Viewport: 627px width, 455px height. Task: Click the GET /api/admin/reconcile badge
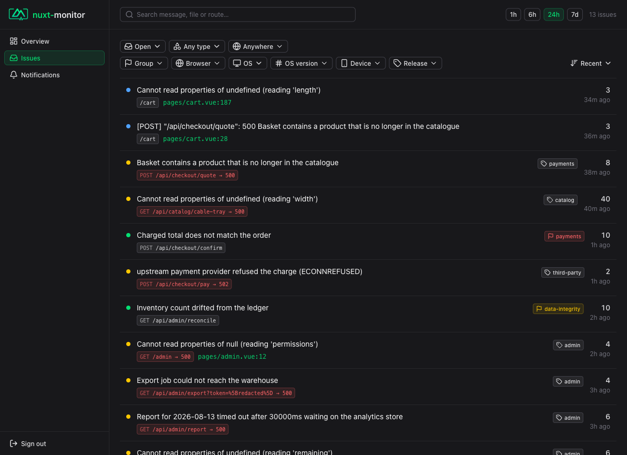tap(178, 321)
